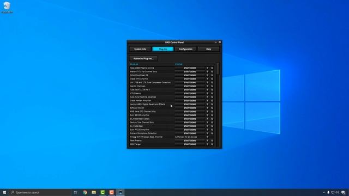This screenshot has width=349, height=196.
Task: Go to the Help tab
Action: pos(208,49)
